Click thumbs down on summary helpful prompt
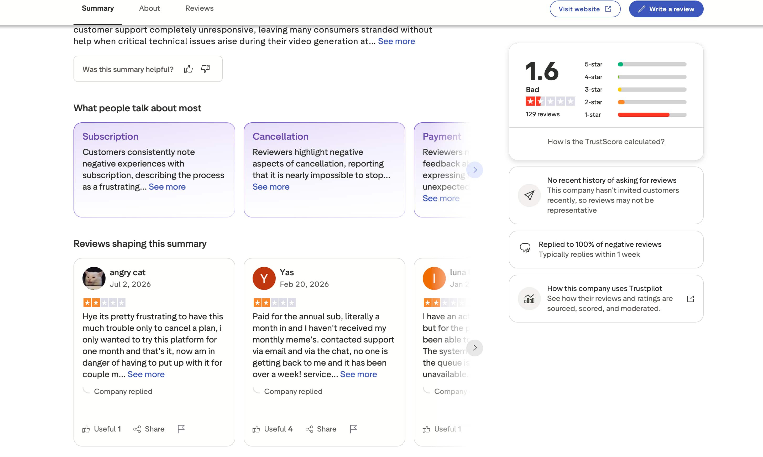Screen dimensions: 763x457 [205, 69]
